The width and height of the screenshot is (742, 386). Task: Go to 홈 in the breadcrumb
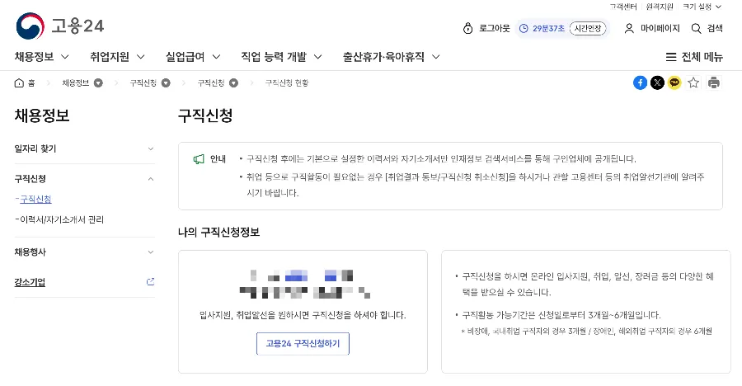[25, 82]
